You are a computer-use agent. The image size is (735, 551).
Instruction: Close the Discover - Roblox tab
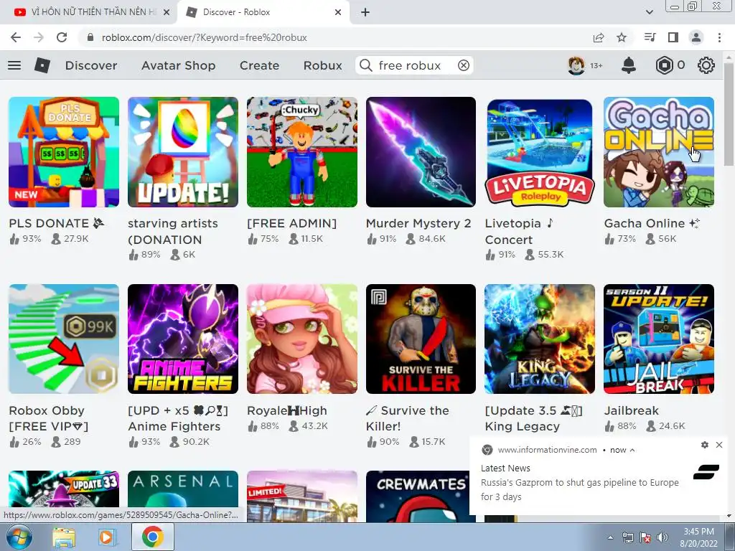338,12
